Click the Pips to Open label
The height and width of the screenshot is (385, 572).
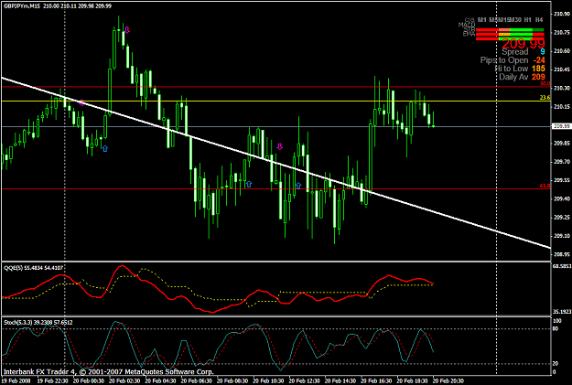tap(504, 60)
